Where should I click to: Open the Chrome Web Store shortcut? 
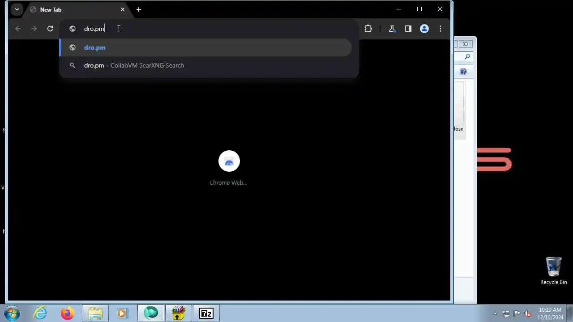coord(229,161)
